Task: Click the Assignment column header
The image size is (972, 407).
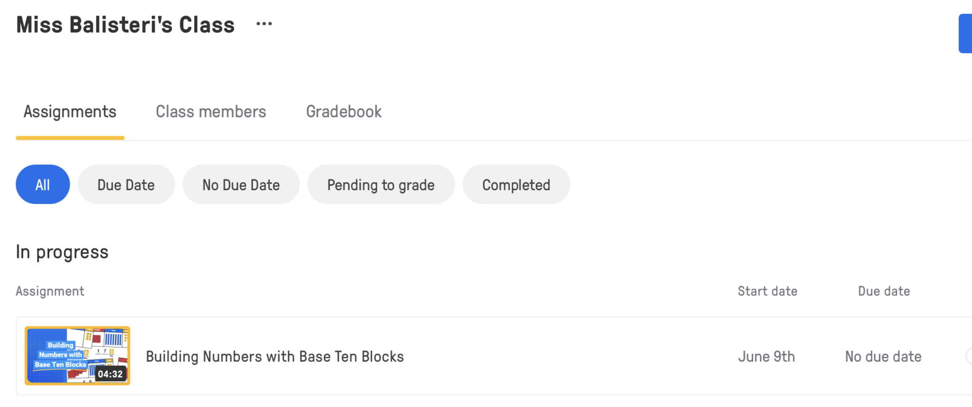Action: point(50,291)
